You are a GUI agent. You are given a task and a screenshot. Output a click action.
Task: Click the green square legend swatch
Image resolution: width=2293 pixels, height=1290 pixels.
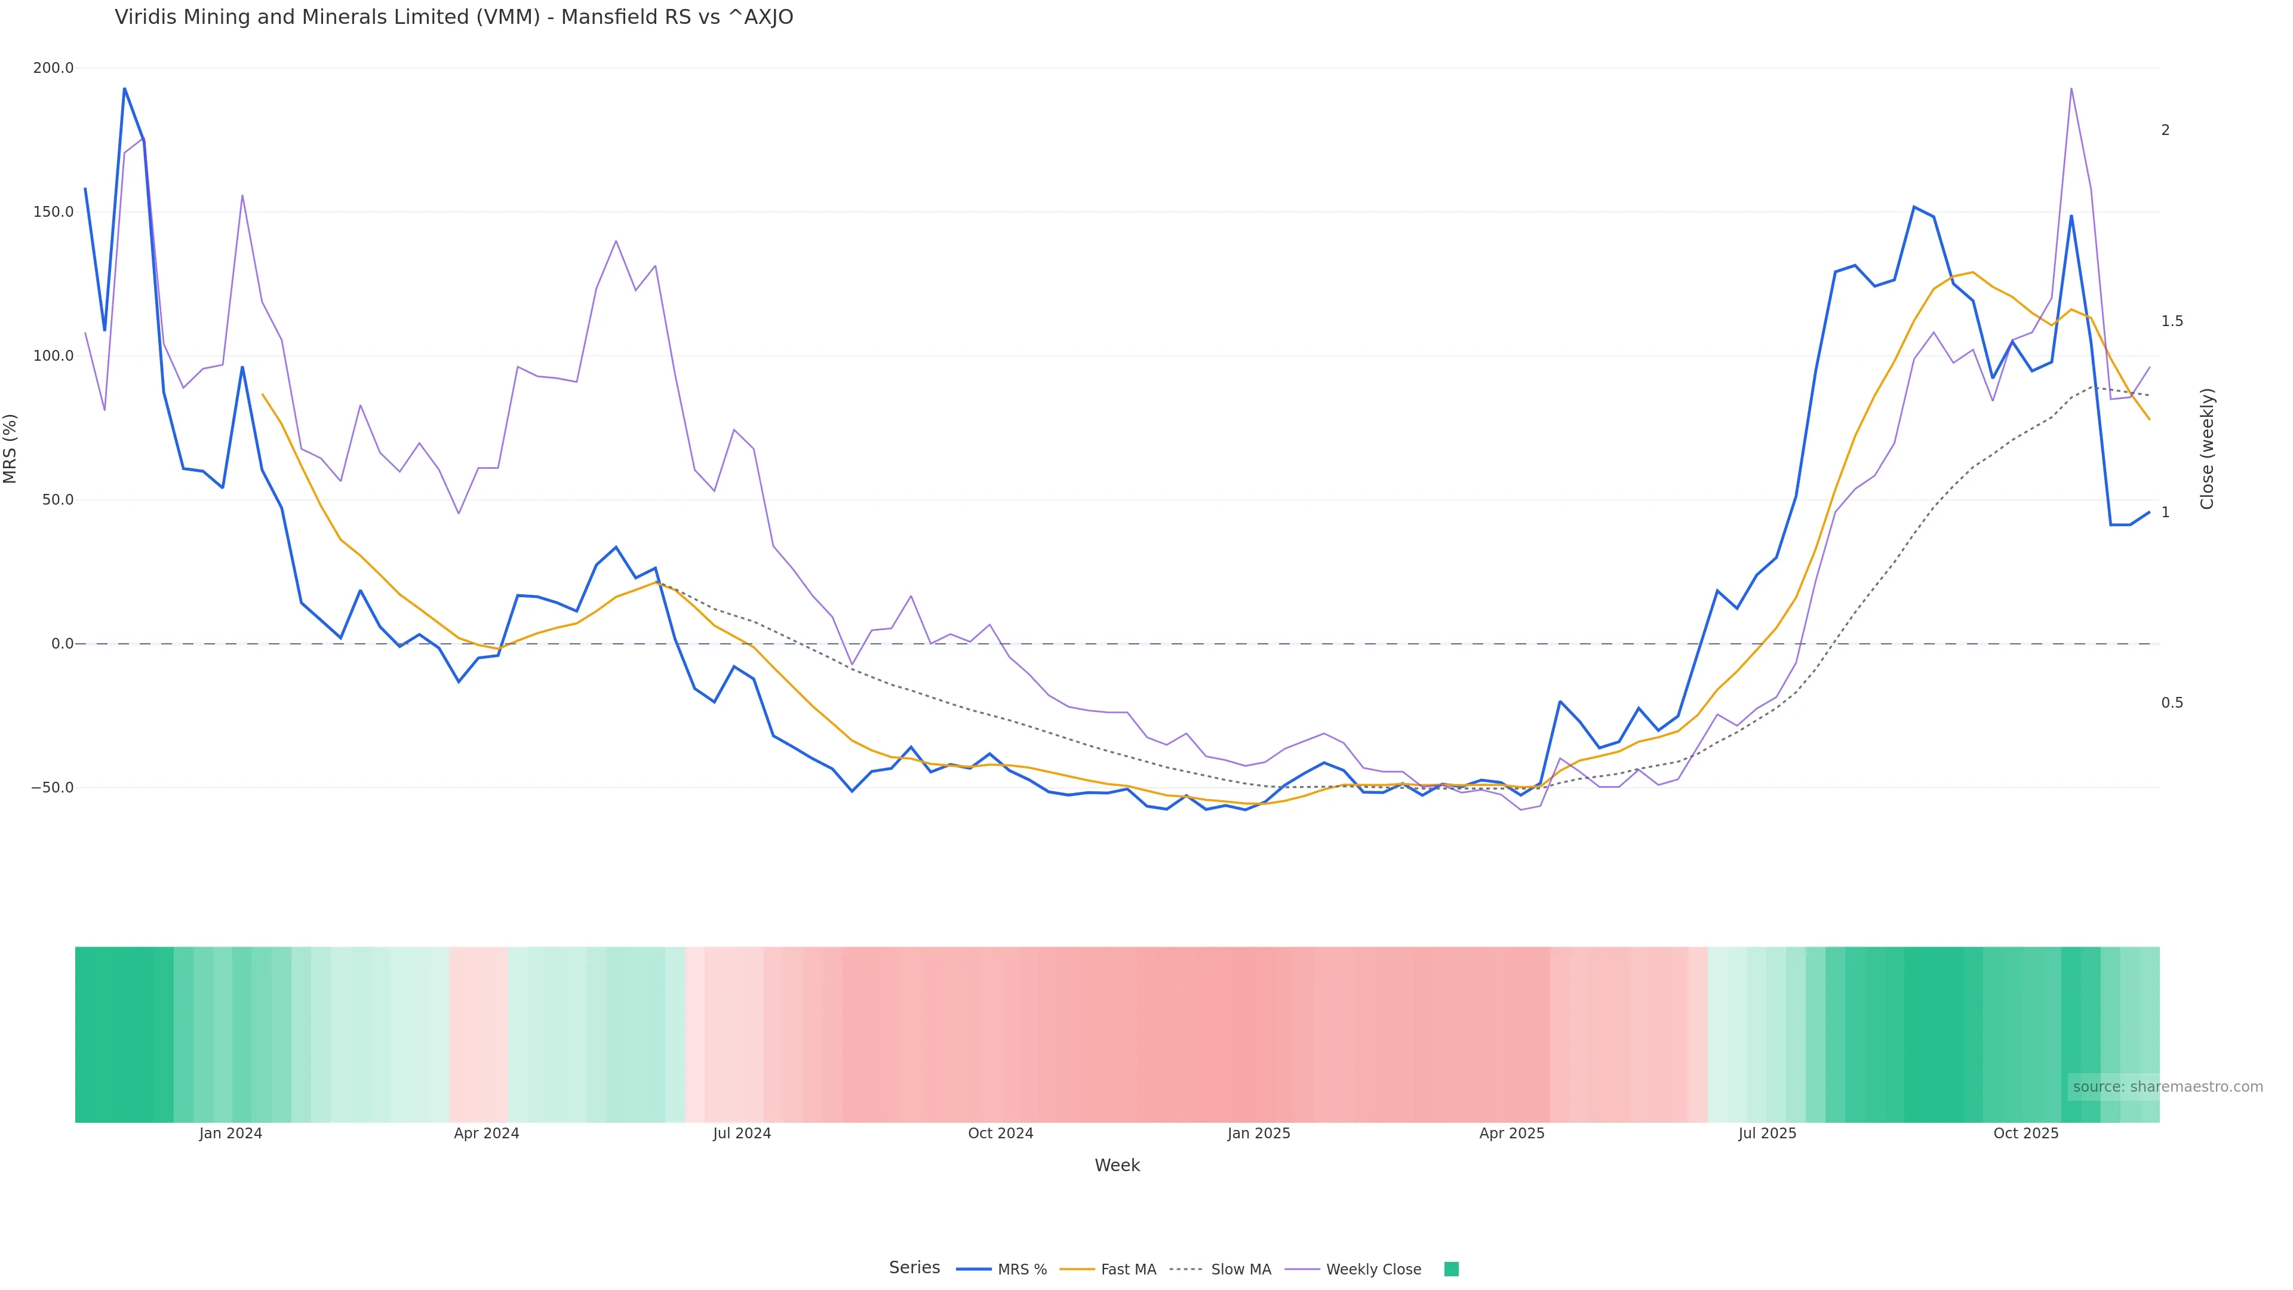pyautogui.click(x=1451, y=1270)
